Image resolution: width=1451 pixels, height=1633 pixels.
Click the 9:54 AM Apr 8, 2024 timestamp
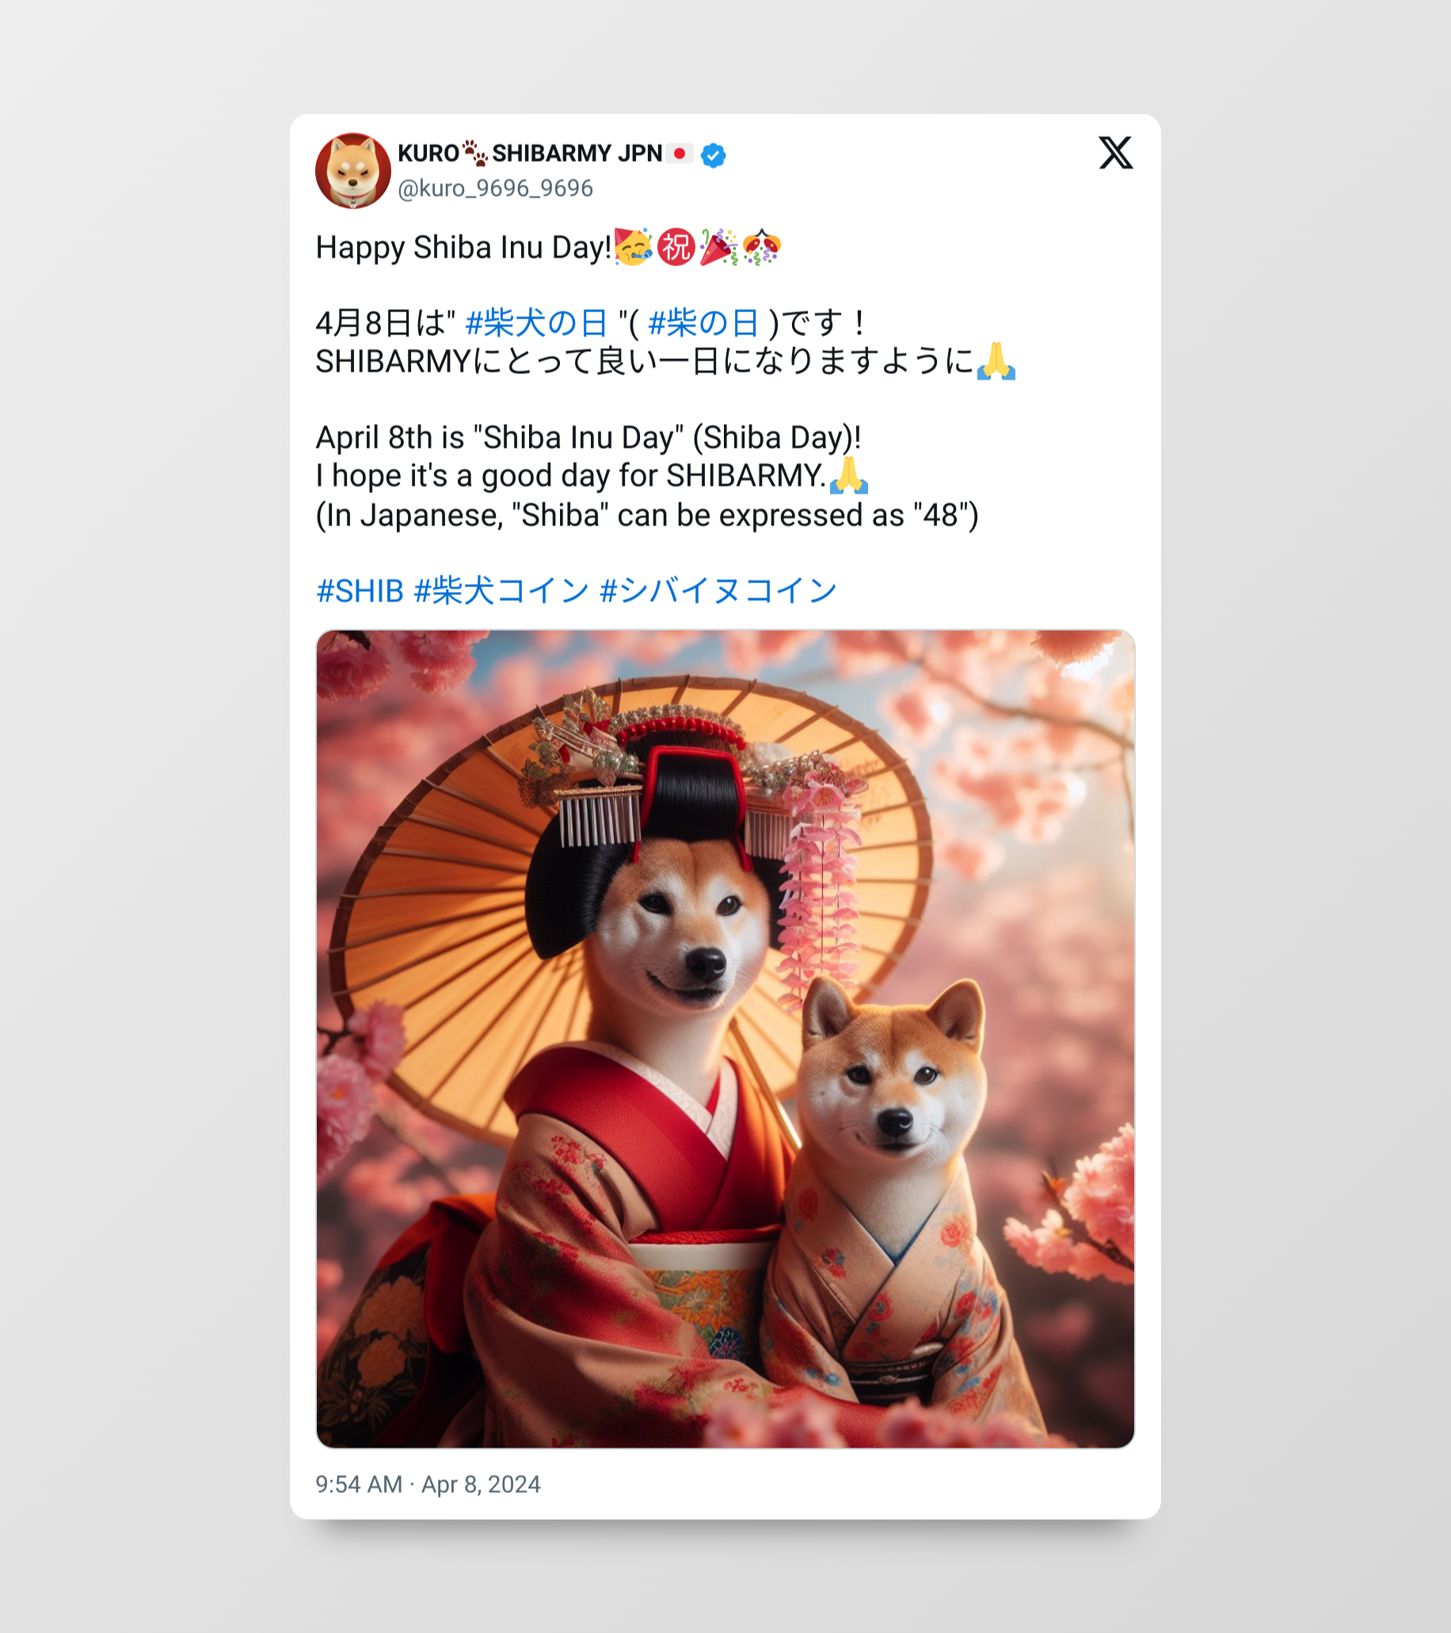pyautogui.click(x=428, y=1484)
